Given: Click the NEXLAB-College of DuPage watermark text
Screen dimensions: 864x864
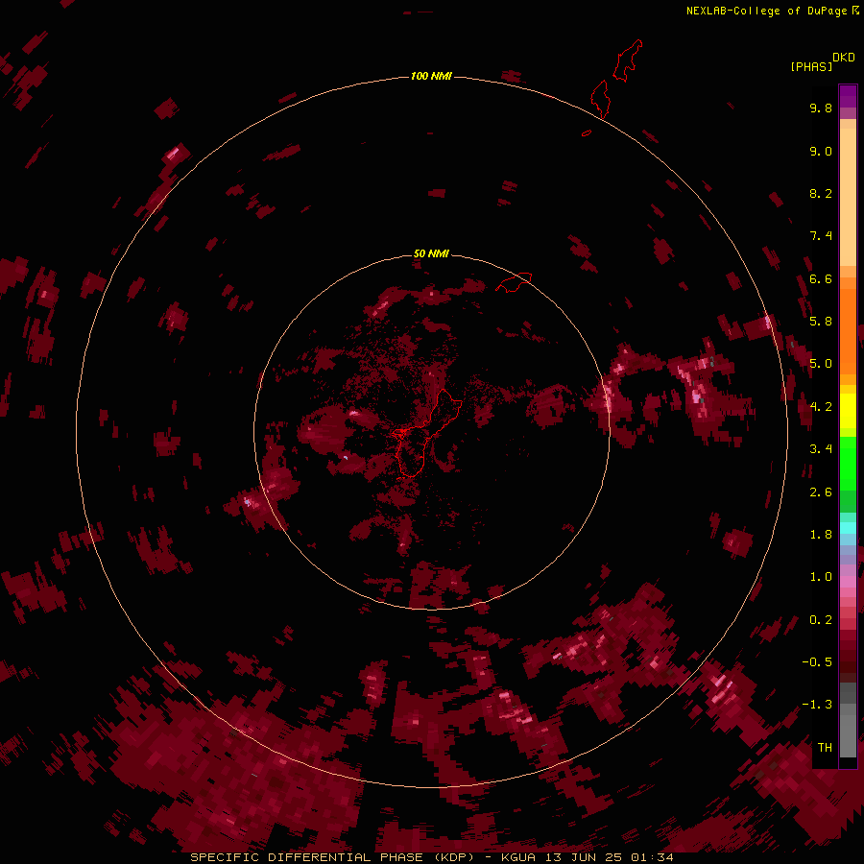Looking at the screenshot, I should [767, 11].
